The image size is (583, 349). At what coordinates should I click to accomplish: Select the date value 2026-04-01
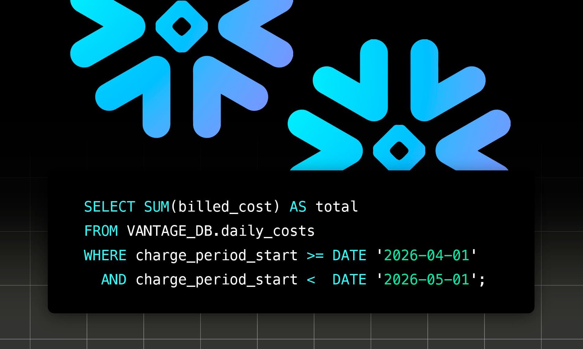tap(427, 255)
